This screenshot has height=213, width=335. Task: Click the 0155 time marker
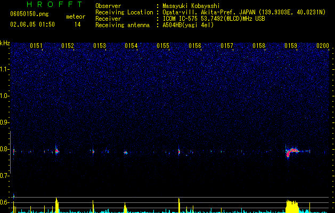click(163, 46)
